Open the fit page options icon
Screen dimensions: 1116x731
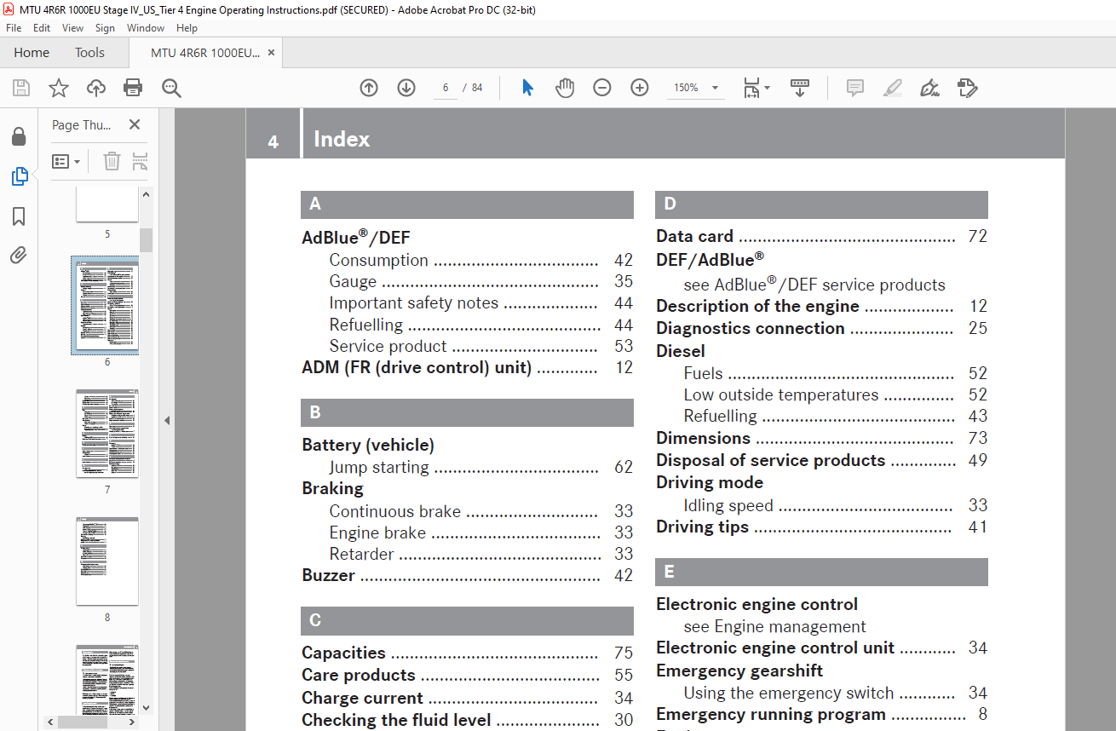coord(756,88)
